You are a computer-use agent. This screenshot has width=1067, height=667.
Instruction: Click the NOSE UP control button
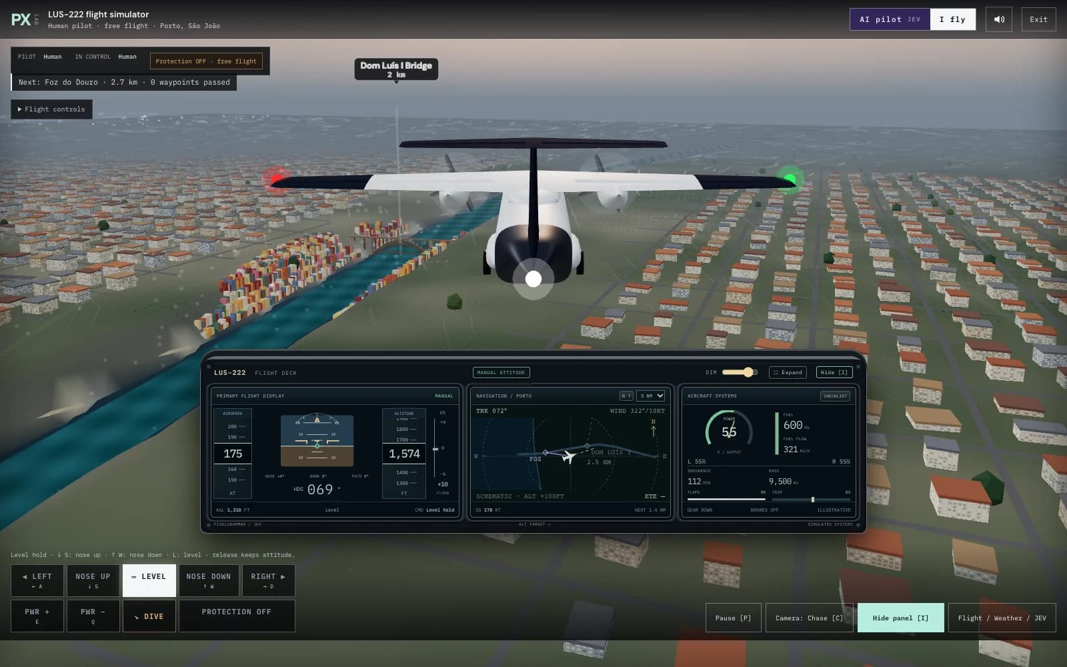click(93, 580)
